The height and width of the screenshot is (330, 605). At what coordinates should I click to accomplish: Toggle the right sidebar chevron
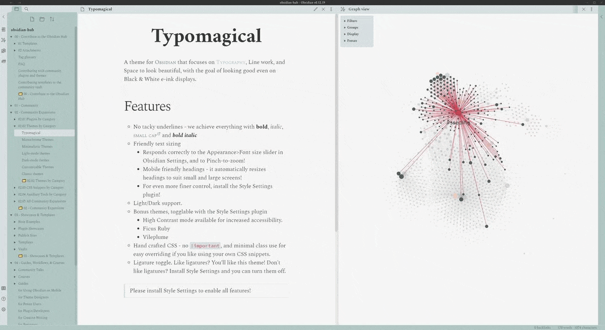click(601, 17)
